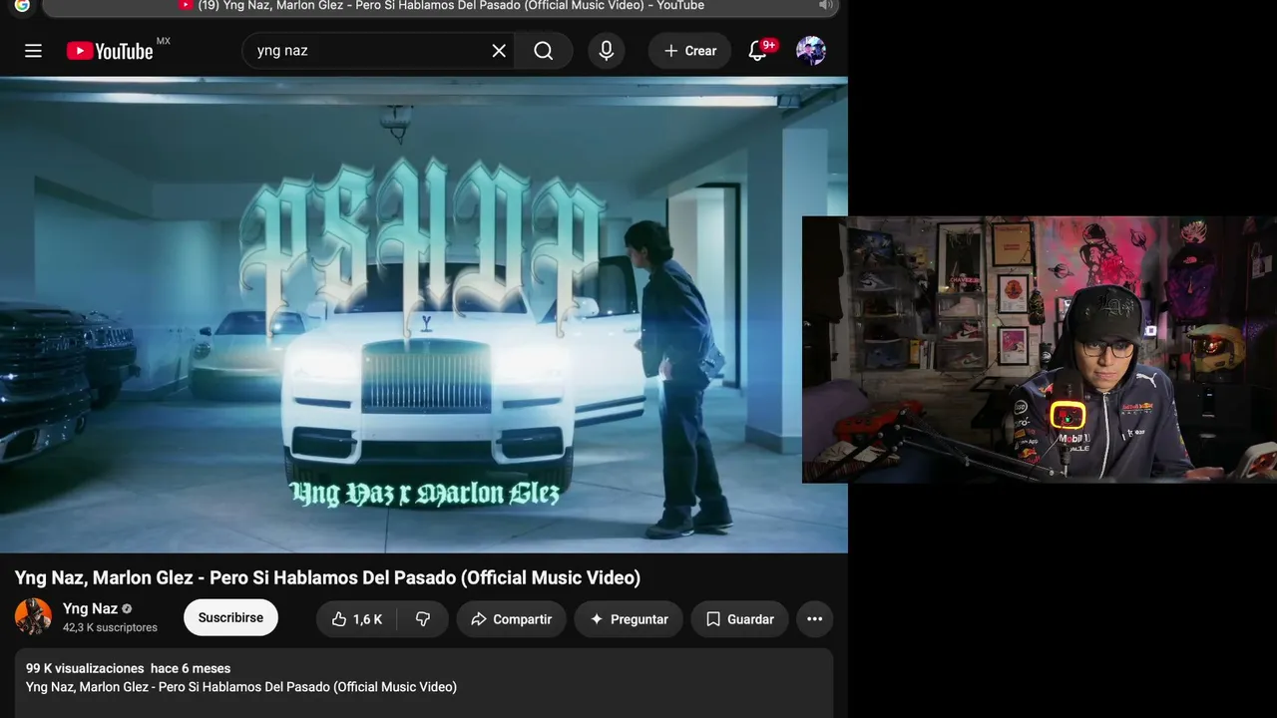1277x718 pixels.
Task: Click the tab audio speaker icon
Action: point(825,6)
